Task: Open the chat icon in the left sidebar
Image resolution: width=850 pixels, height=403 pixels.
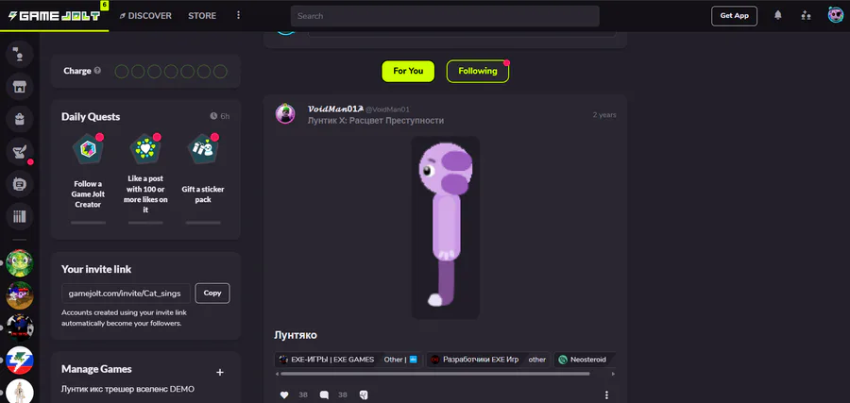Action: click(20, 54)
